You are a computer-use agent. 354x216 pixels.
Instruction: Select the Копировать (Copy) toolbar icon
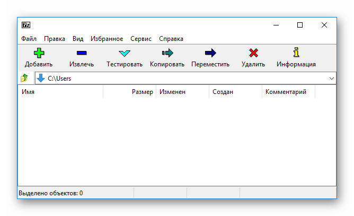(x=167, y=53)
